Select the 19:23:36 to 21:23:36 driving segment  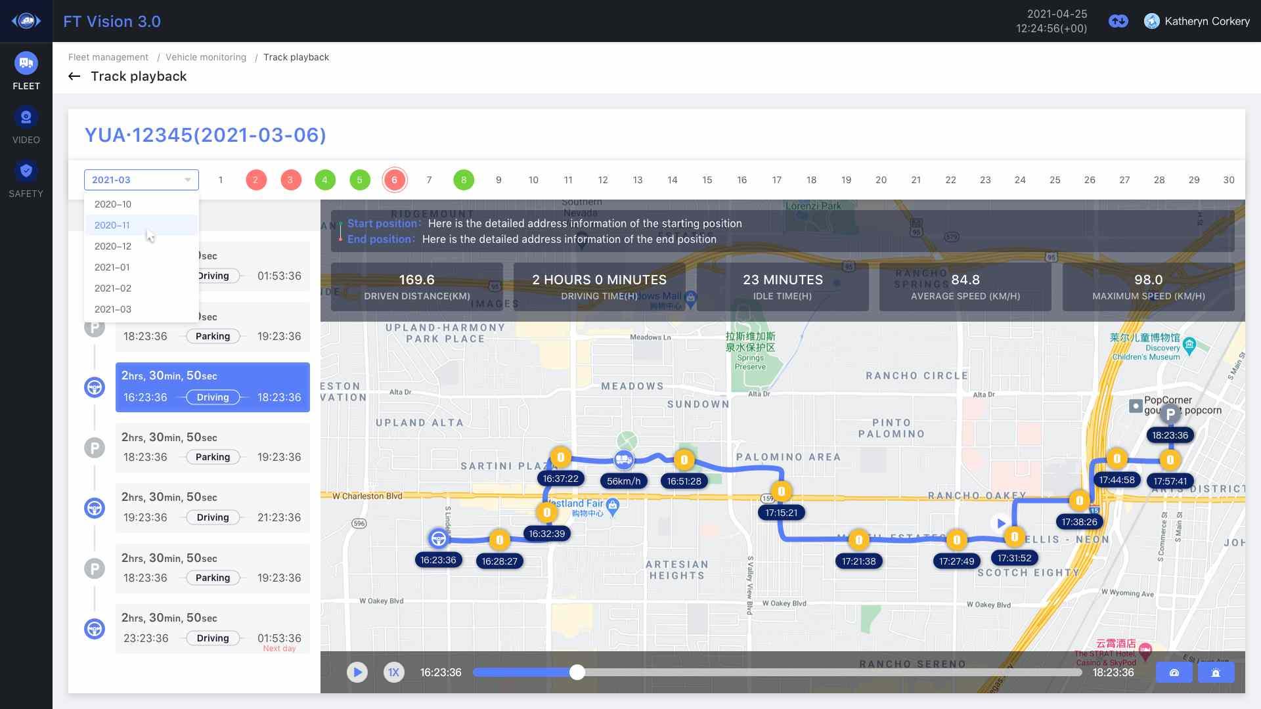(212, 507)
